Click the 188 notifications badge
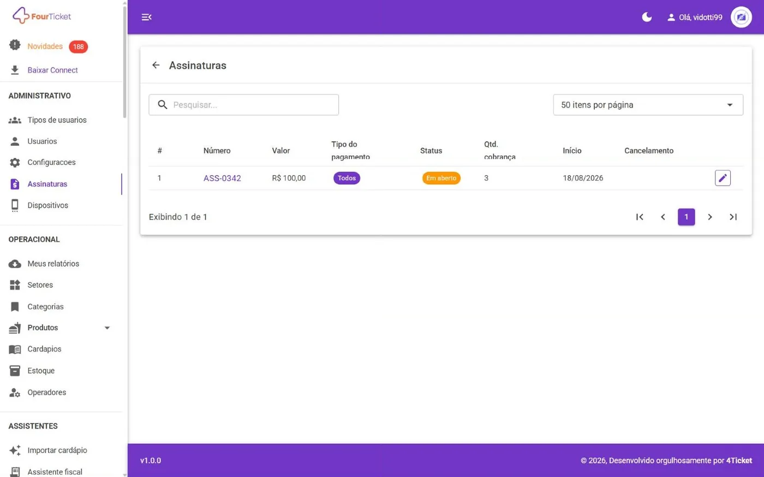 click(78, 46)
